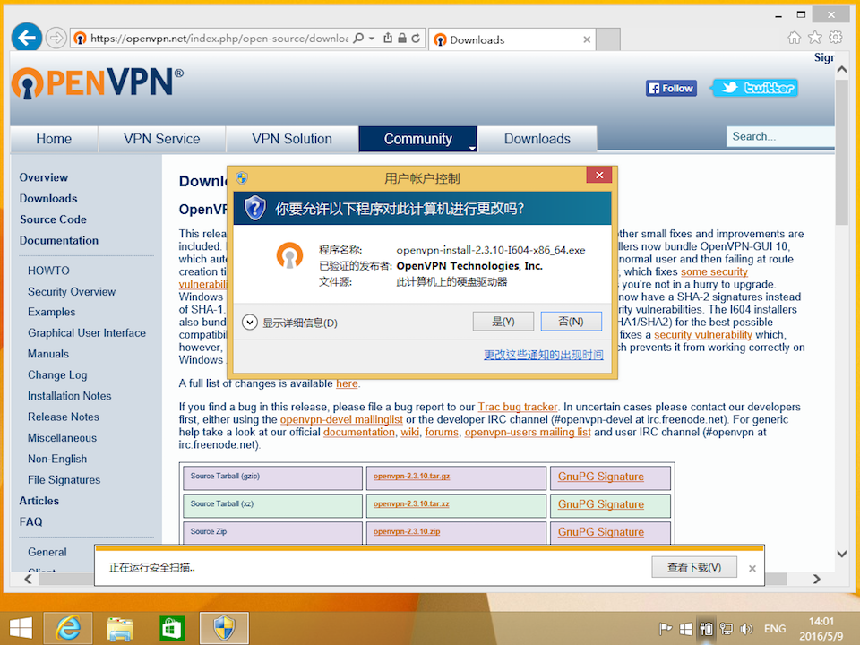The width and height of the screenshot is (860, 645).
Task: Close the Downloads browser tab
Action: (587, 39)
